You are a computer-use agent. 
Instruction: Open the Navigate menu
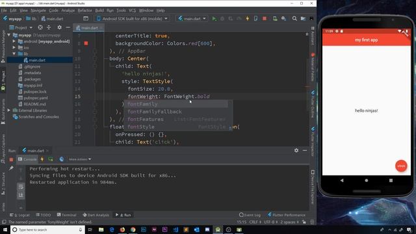(x=38, y=10)
